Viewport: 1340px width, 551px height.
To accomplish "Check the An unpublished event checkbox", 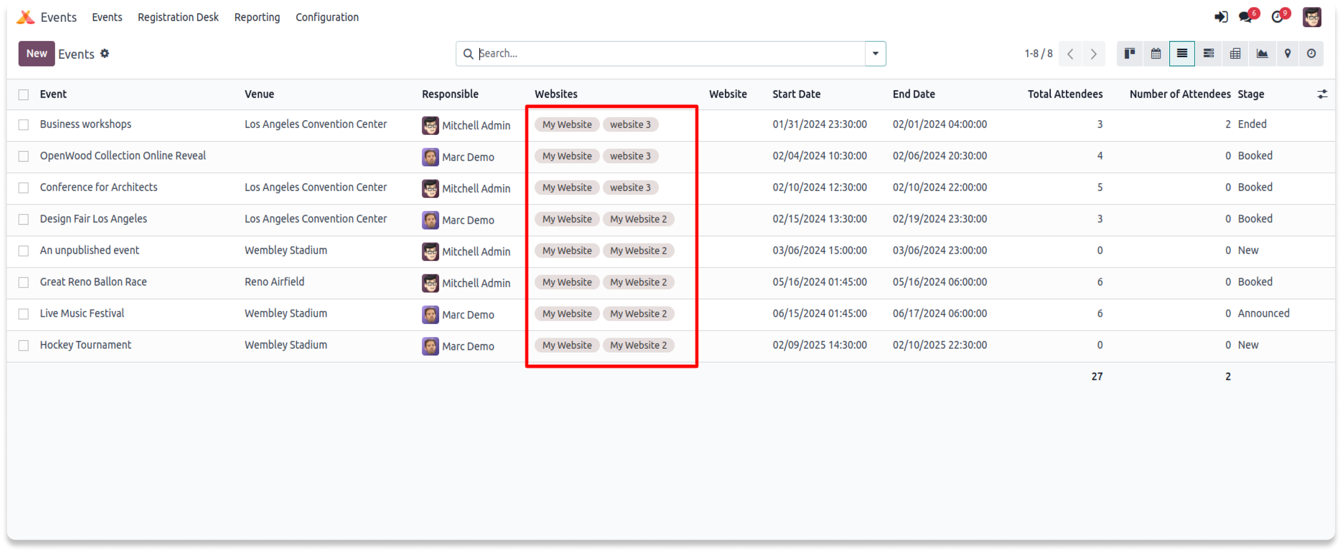I will click(x=23, y=251).
